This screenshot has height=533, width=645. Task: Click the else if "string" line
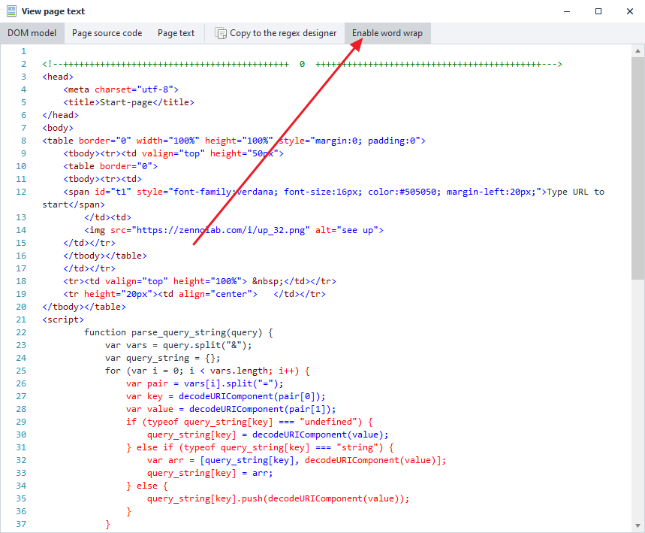[260, 447]
